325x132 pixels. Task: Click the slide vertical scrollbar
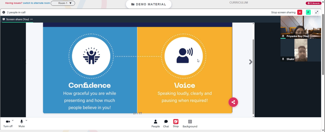pyautogui.click(x=253, y=77)
